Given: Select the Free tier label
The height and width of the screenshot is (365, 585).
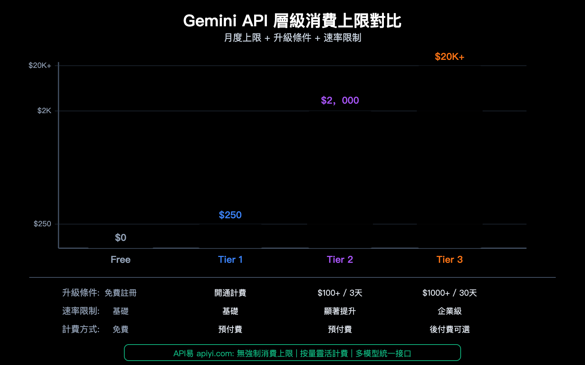Looking at the screenshot, I should tap(120, 260).
